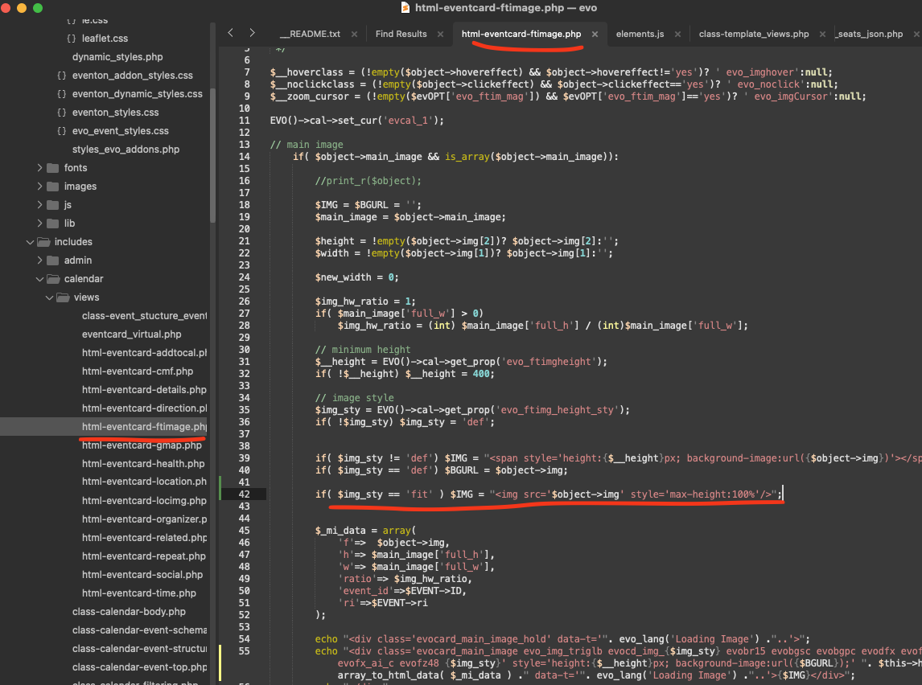Open class-calendar-body.php file
Viewport: 922px width, 685px height.
tap(129, 612)
